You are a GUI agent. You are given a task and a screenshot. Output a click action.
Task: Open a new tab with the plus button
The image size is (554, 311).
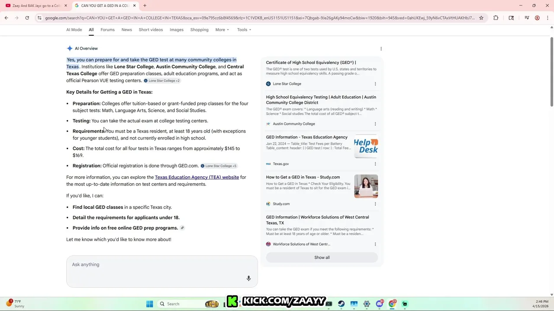pyautogui.click(x=145, y=6)
